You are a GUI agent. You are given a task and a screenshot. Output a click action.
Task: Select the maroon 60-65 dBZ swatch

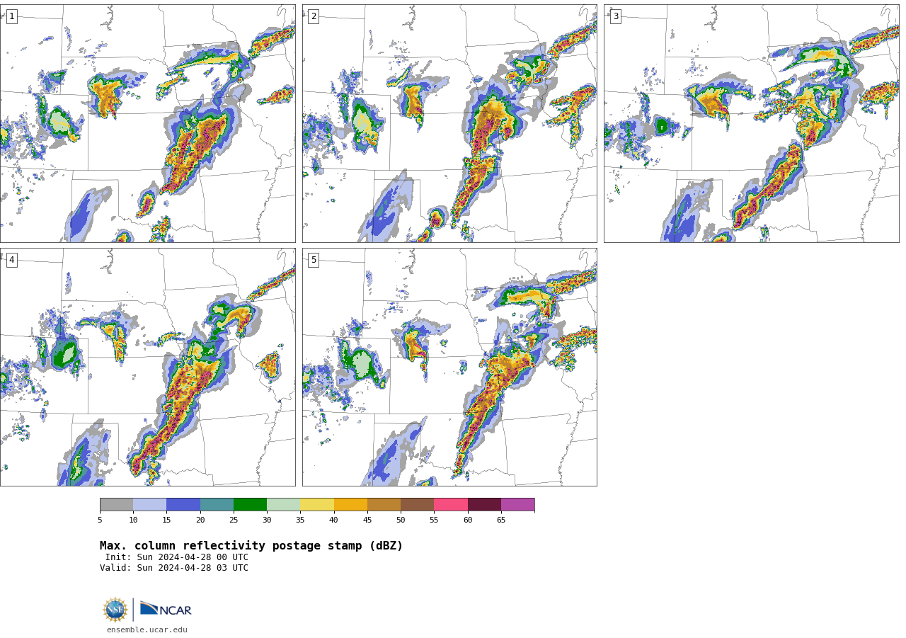coord(484,505)
